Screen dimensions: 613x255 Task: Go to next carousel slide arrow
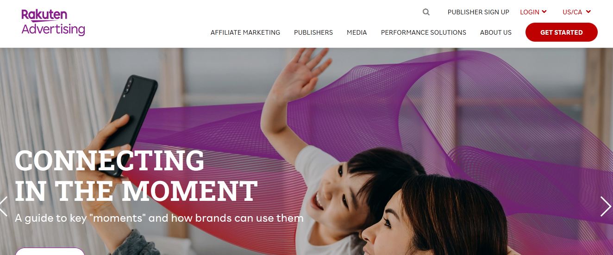606,206
